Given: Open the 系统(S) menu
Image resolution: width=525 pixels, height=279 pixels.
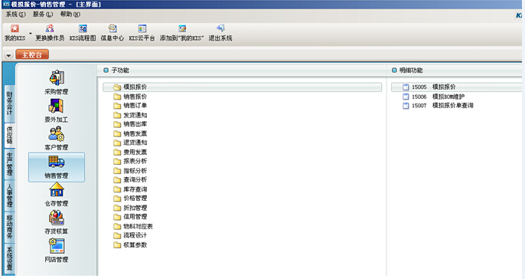Looking at the screenshot, I should click(x=15, y=14).
